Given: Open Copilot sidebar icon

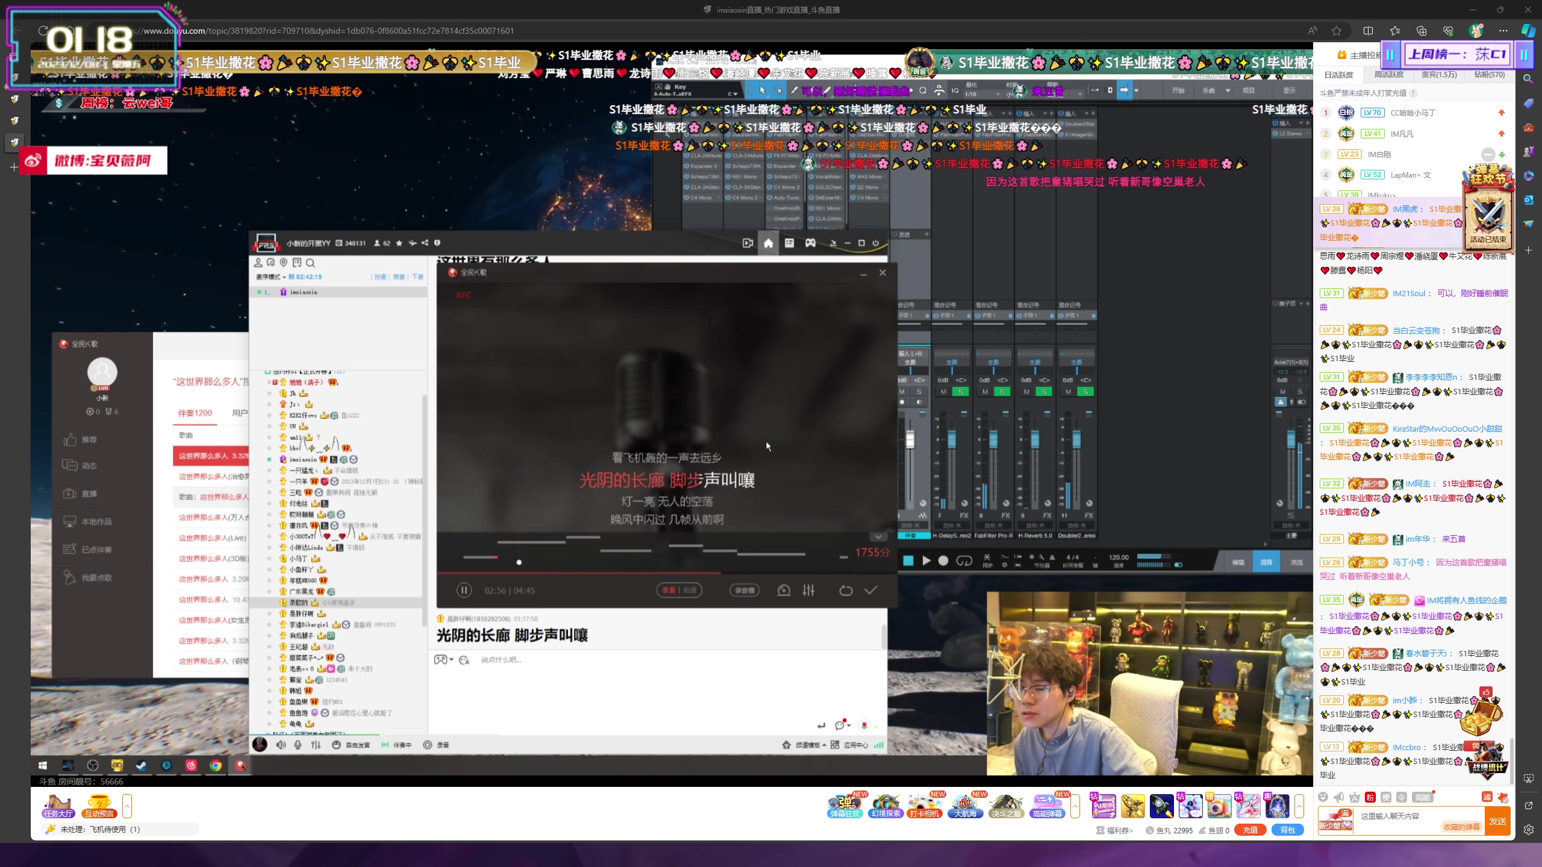Looking at the screenshot, I should pyautogui.click(x=1528, y=31).
